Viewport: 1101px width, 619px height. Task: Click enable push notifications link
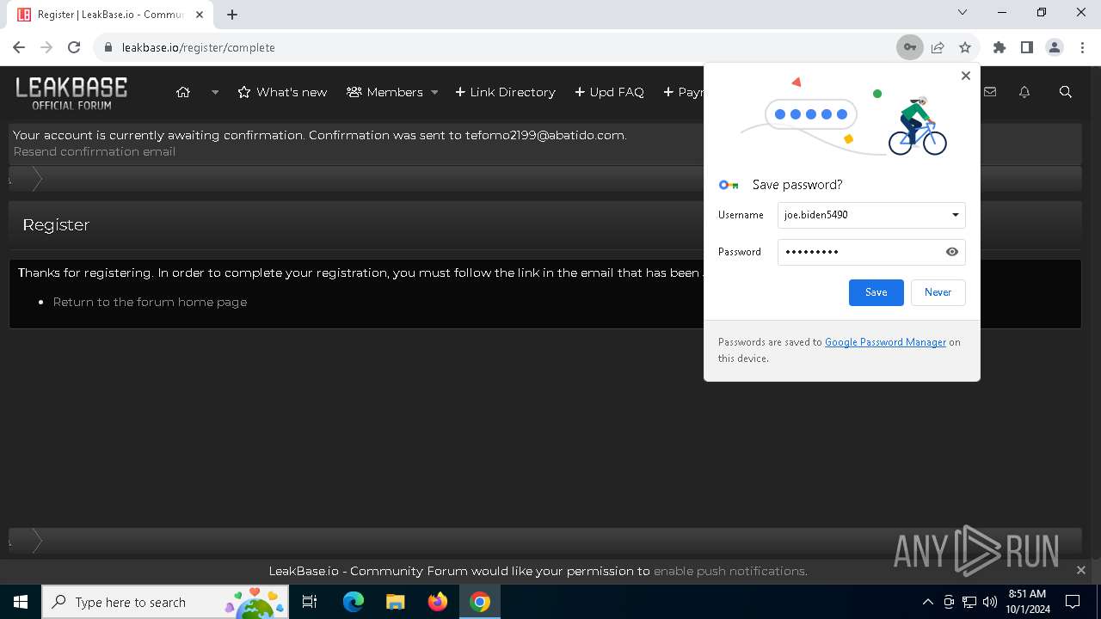click(x=729, y=571)
